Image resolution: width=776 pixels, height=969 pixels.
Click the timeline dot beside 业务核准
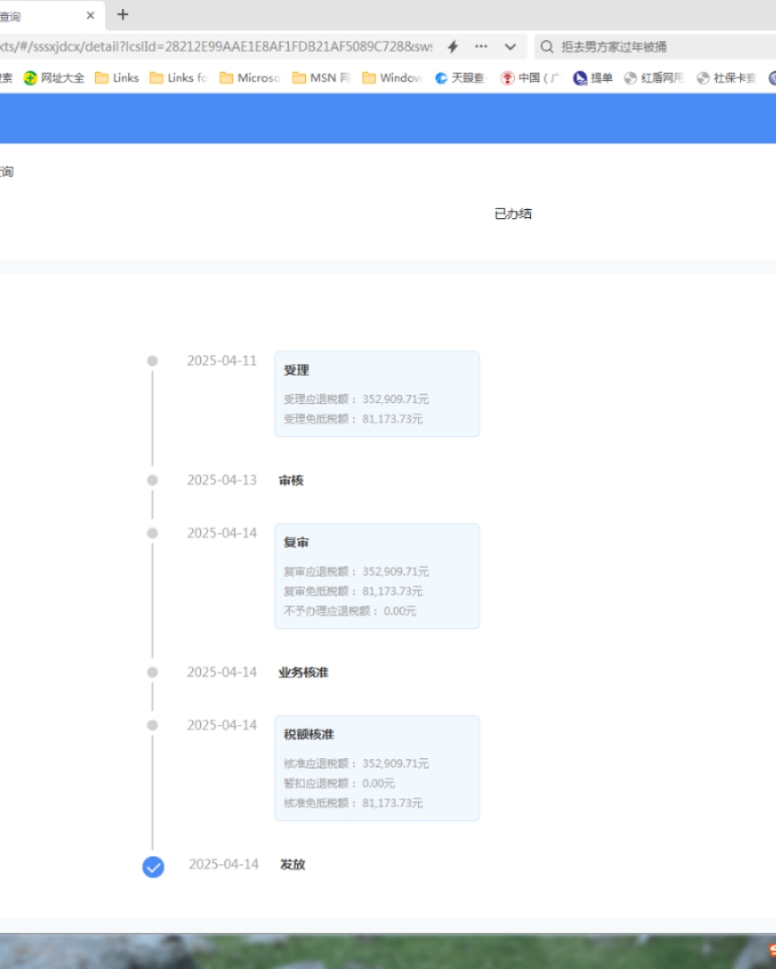click(153, 672)
